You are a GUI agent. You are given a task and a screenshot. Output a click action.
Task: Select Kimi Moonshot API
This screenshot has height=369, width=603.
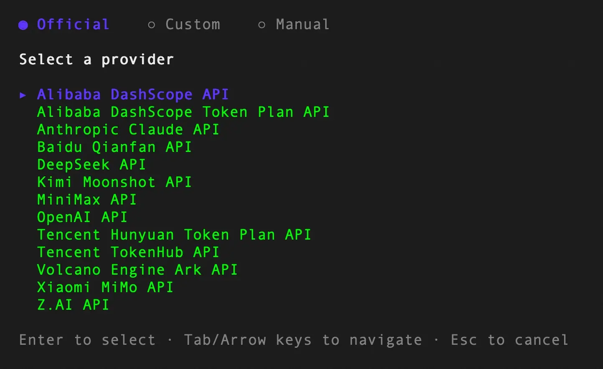click(x=114, y=182)
